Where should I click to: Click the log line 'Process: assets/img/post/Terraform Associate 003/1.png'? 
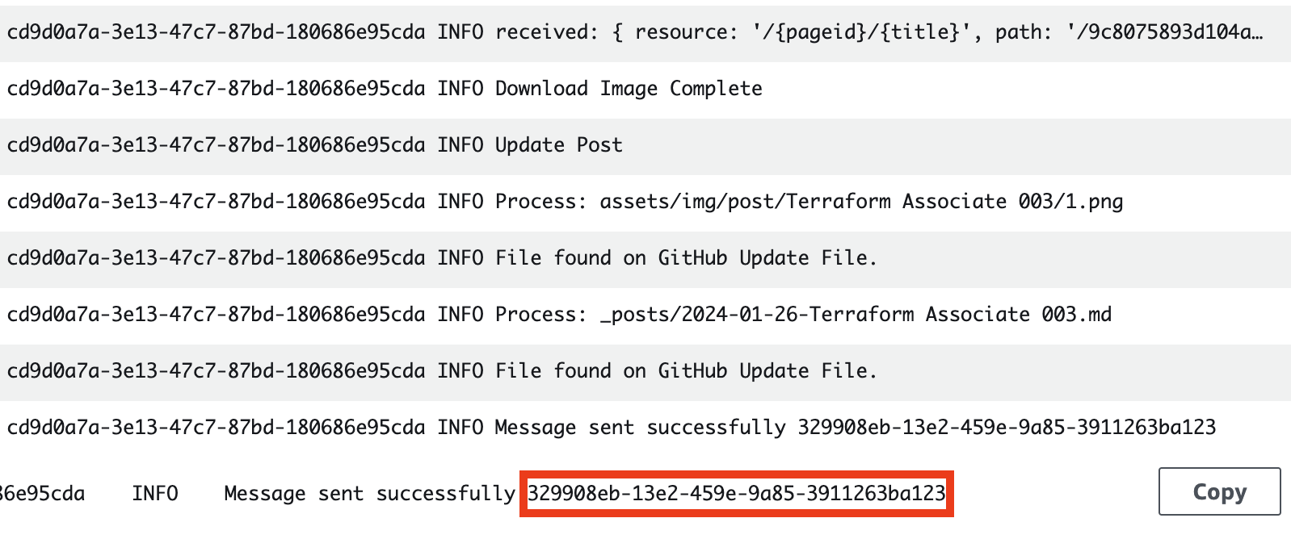tap(645, 202)
